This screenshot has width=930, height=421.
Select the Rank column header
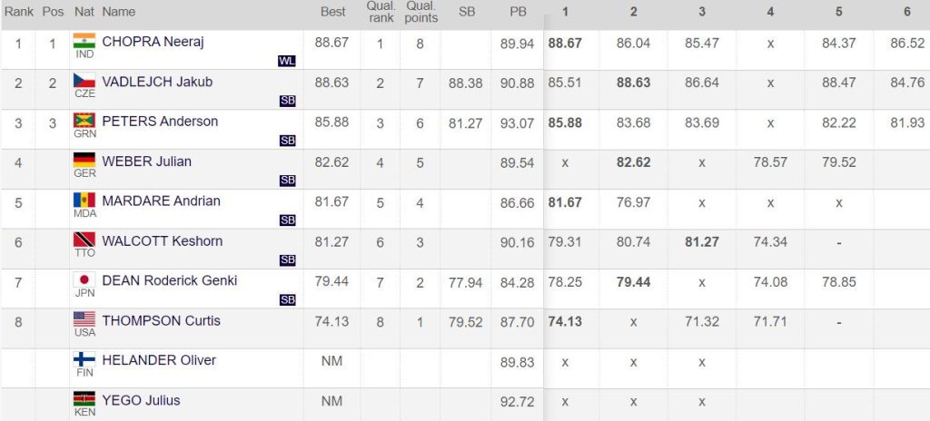coord(19,12)
